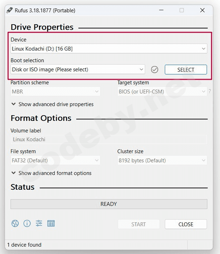The width and height of the screenshot is (220, 254).
Task: Click the 'File system' label
Action: [x=23, y=151]
